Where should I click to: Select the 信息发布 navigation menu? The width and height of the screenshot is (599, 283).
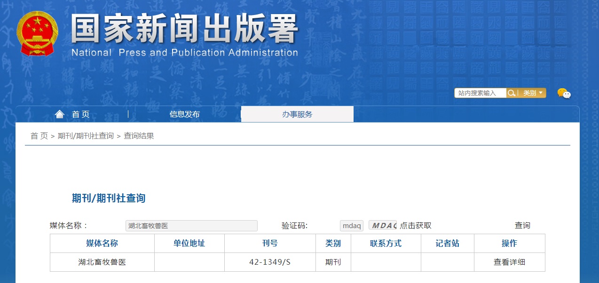point(184,114)
